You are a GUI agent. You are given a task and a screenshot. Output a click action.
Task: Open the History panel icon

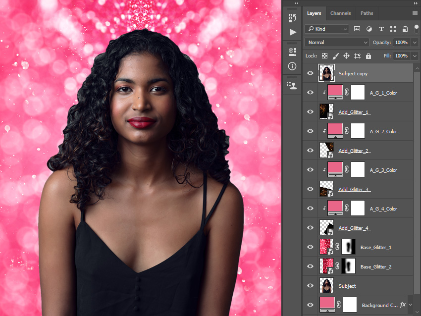click(x=292, y=18)
